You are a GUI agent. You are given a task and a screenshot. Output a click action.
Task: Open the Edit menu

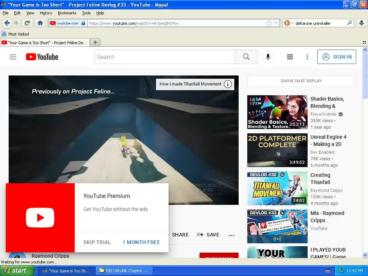click(x=17, y=13)
